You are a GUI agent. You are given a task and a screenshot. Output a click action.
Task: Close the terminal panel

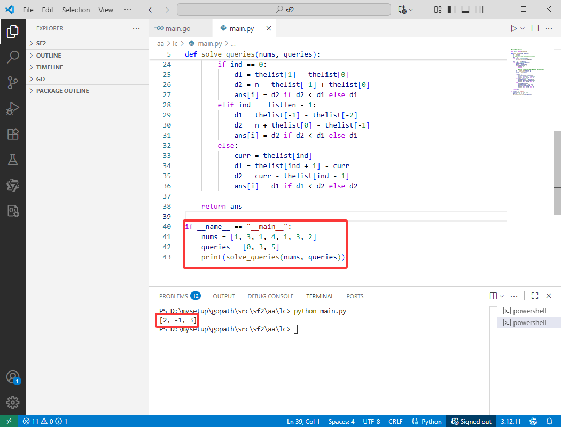point(549,296)
